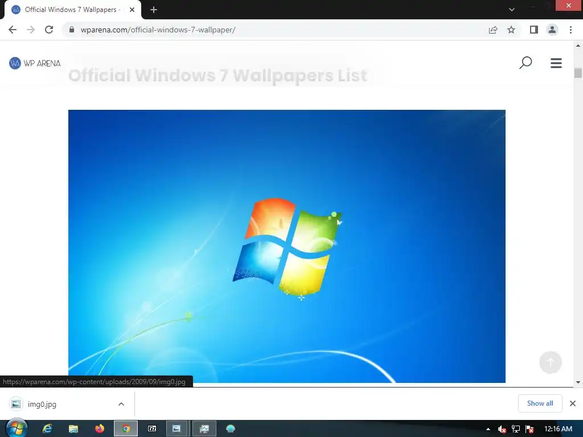Open the hamburger navigation menu
Image resolution: width=583 pixels, height=437 pixels.
(x=556, y=63)
